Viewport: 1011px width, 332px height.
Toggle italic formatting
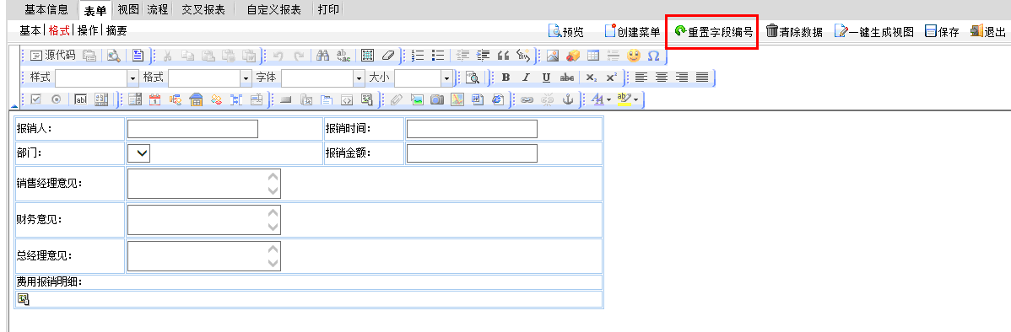pos(526,78)
